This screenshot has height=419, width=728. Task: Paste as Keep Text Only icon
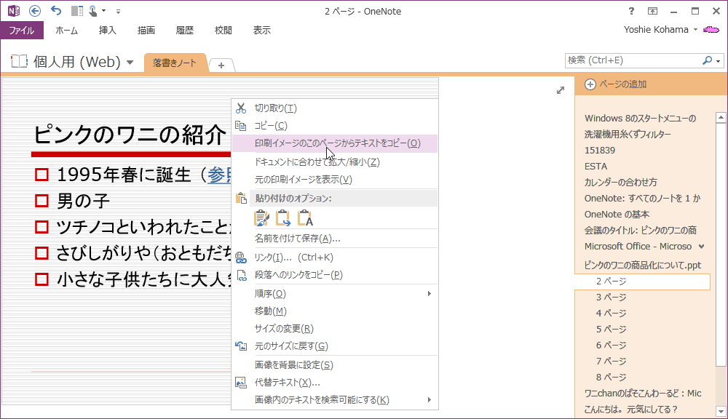click(305, 218)
